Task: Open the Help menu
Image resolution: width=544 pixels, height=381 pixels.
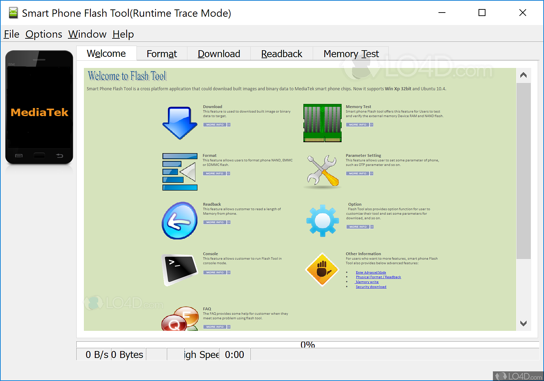Action: [123, 34]
